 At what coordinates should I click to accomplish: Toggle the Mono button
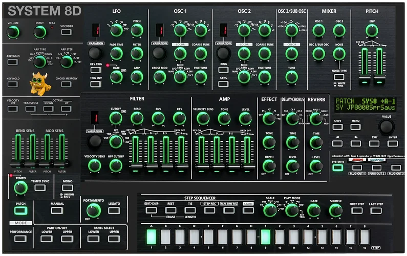(68, 187)
